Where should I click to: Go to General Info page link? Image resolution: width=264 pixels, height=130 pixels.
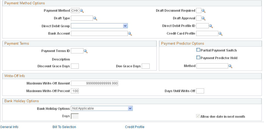(x=9, y=127)
